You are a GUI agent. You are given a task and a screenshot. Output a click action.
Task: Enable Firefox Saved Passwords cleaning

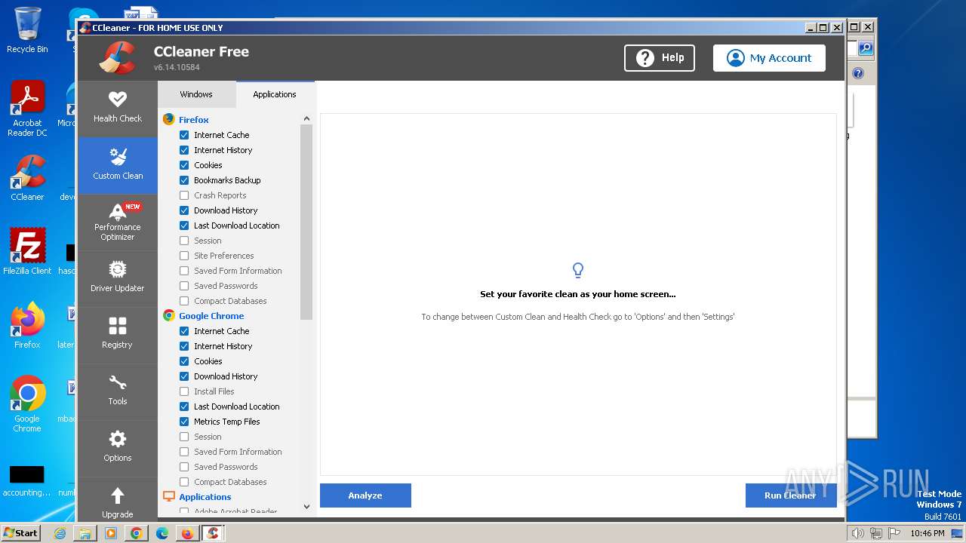pos(184,286)
